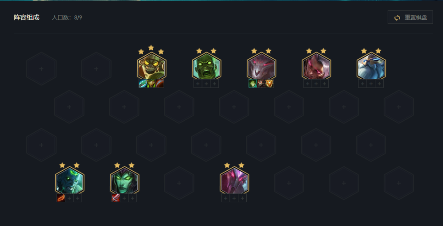
Task: Click the circular arrows icon beside 重置棋盘
Action: 397,18
